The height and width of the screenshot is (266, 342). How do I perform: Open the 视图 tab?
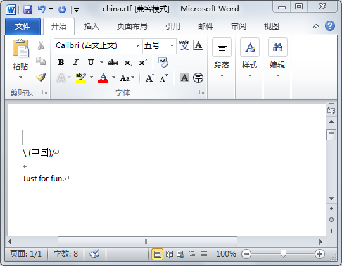(x=272, y=27)
